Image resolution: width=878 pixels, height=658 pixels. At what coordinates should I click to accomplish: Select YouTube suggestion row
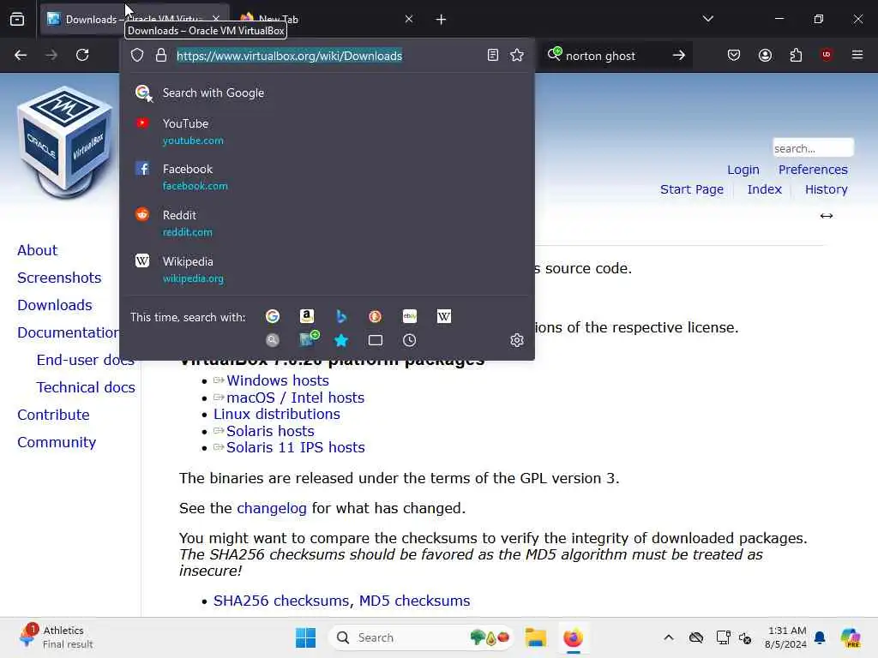(x=327, y=131)
